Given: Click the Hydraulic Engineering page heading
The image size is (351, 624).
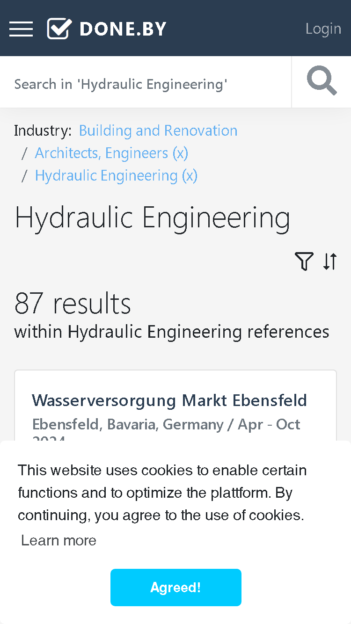Looking at the screenshot, I should (x=153, y=218).
